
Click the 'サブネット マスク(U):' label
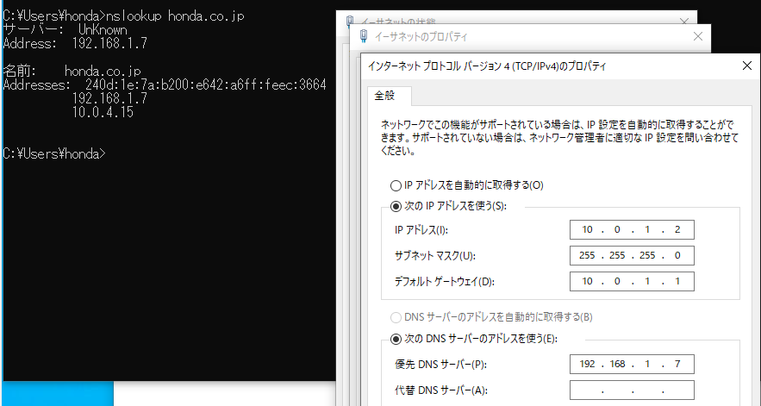click(x=435, y=256)
